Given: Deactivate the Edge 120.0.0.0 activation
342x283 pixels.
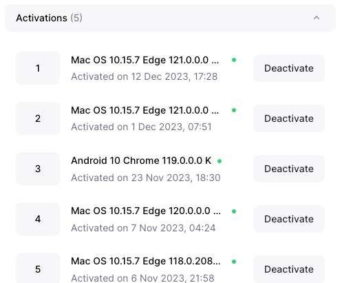Looking at the screenshot, I should coord(289,219).
